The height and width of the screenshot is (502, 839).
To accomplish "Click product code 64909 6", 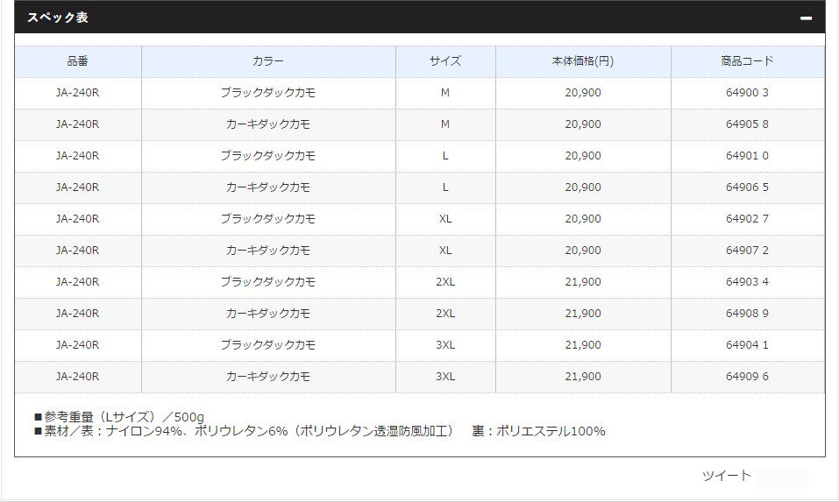I will tap(747, 377).
